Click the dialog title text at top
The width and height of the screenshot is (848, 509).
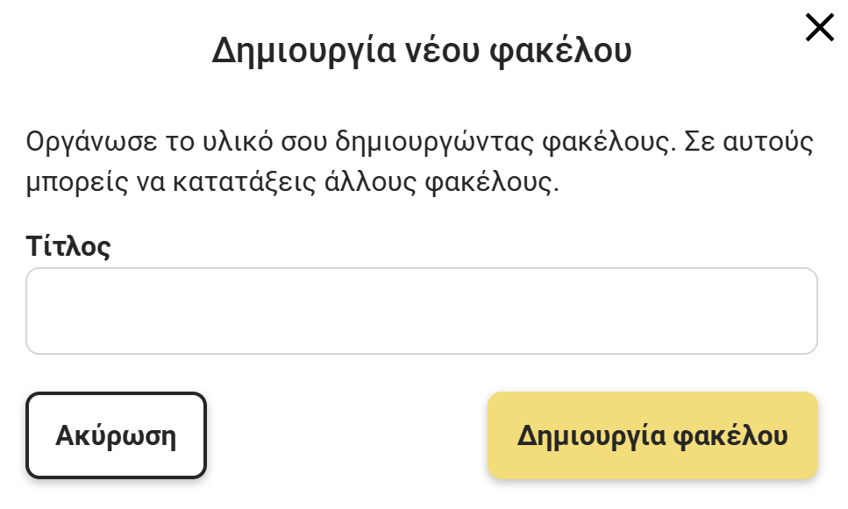422,51
